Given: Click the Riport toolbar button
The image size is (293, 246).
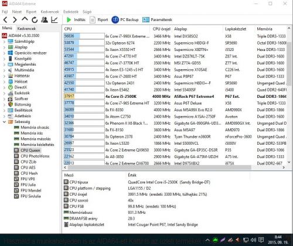Looking at the screenshot, I should coord(99,20).
